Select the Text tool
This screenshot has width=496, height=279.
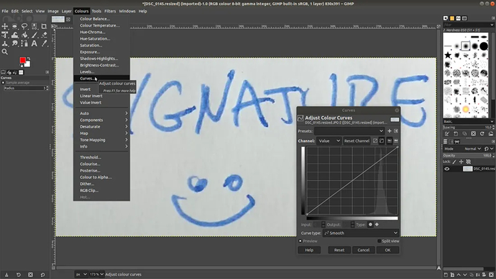click(x=34, y=43)
